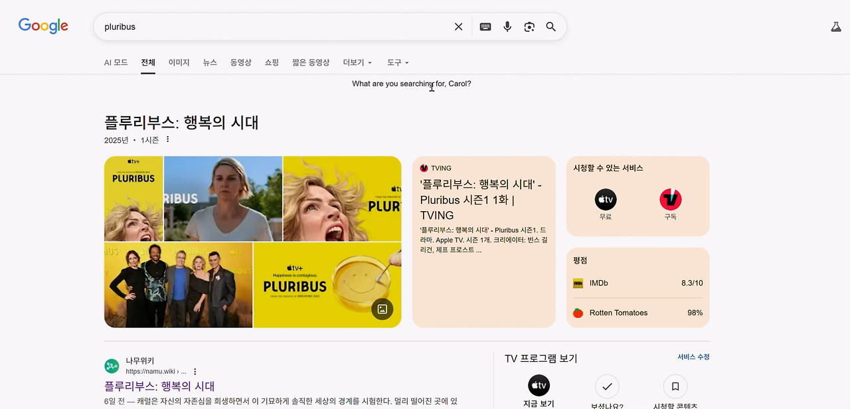Open 나무위키 플루리부스: 행복의 시대 result
The height and width of the screenshot is (409, 850).
(x=159, y=386)
